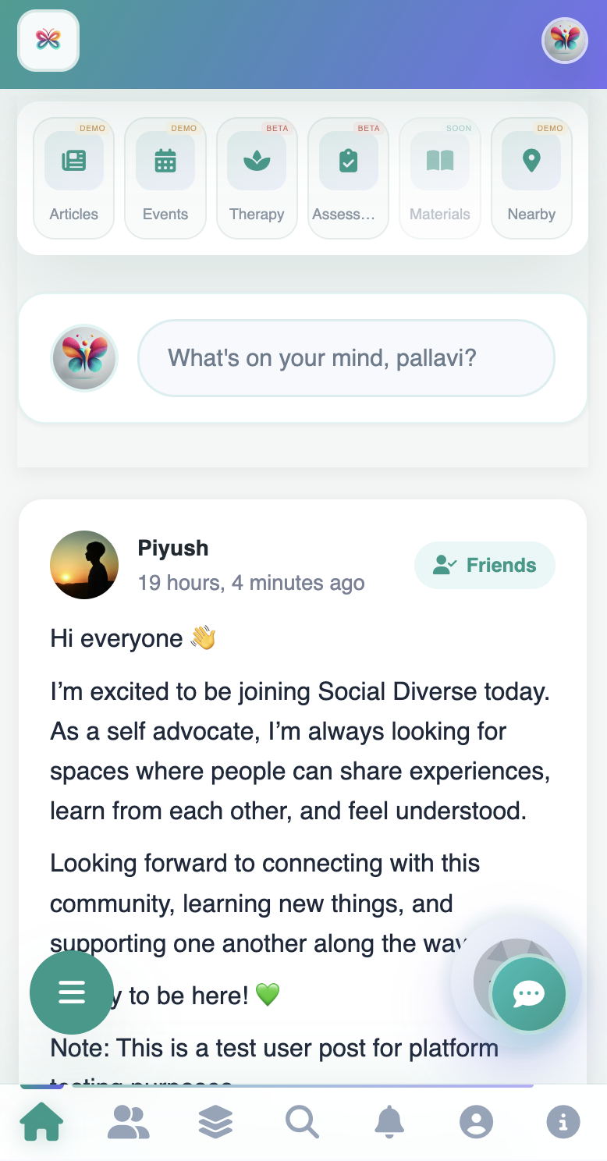
Task: Toggle the Friends status on Piyush's post
Action: pyautogui.click(x=485, y=565)
